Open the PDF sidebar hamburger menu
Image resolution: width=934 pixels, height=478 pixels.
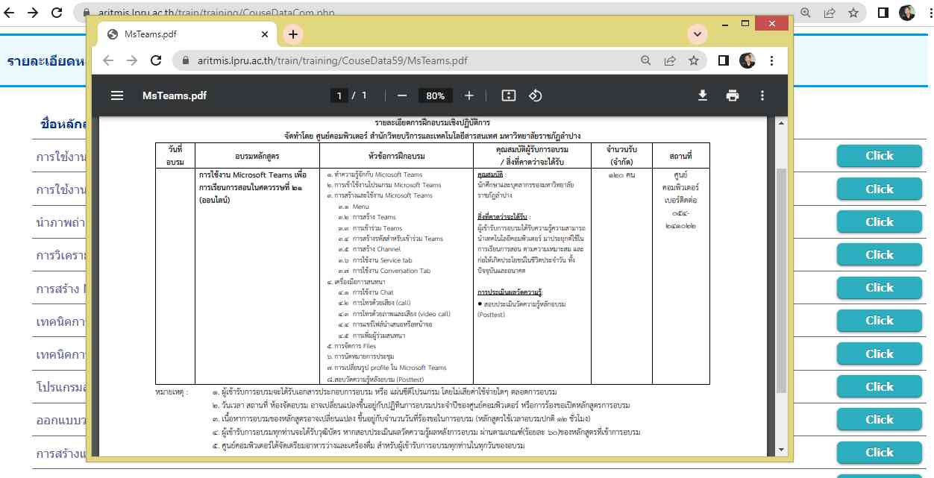pyautogui.click(x=117, y=95)
